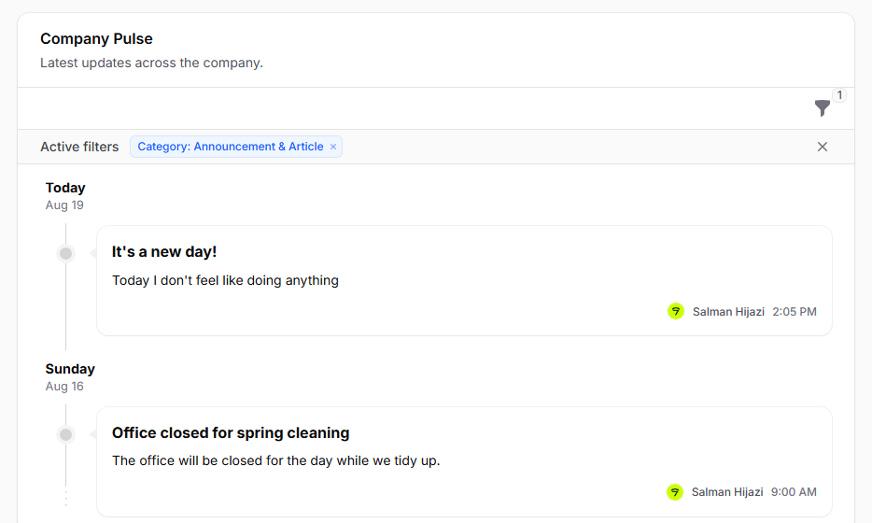Click the Sunday date heading
The image size is (872, 523).
(x=70, y=369)
